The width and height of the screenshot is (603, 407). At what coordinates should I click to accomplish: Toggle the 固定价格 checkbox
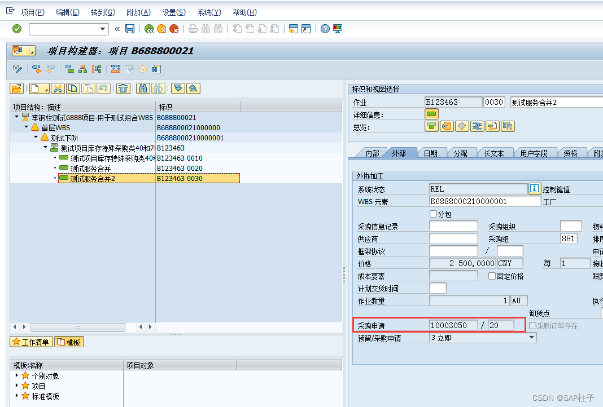(x=492, y=276)
